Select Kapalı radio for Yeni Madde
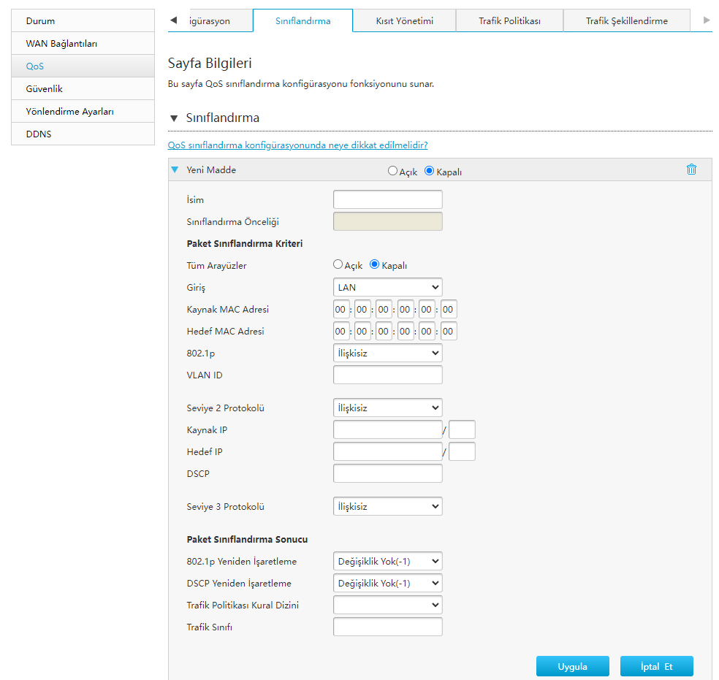This screenshot has height=680, width=719. point(430,171)
